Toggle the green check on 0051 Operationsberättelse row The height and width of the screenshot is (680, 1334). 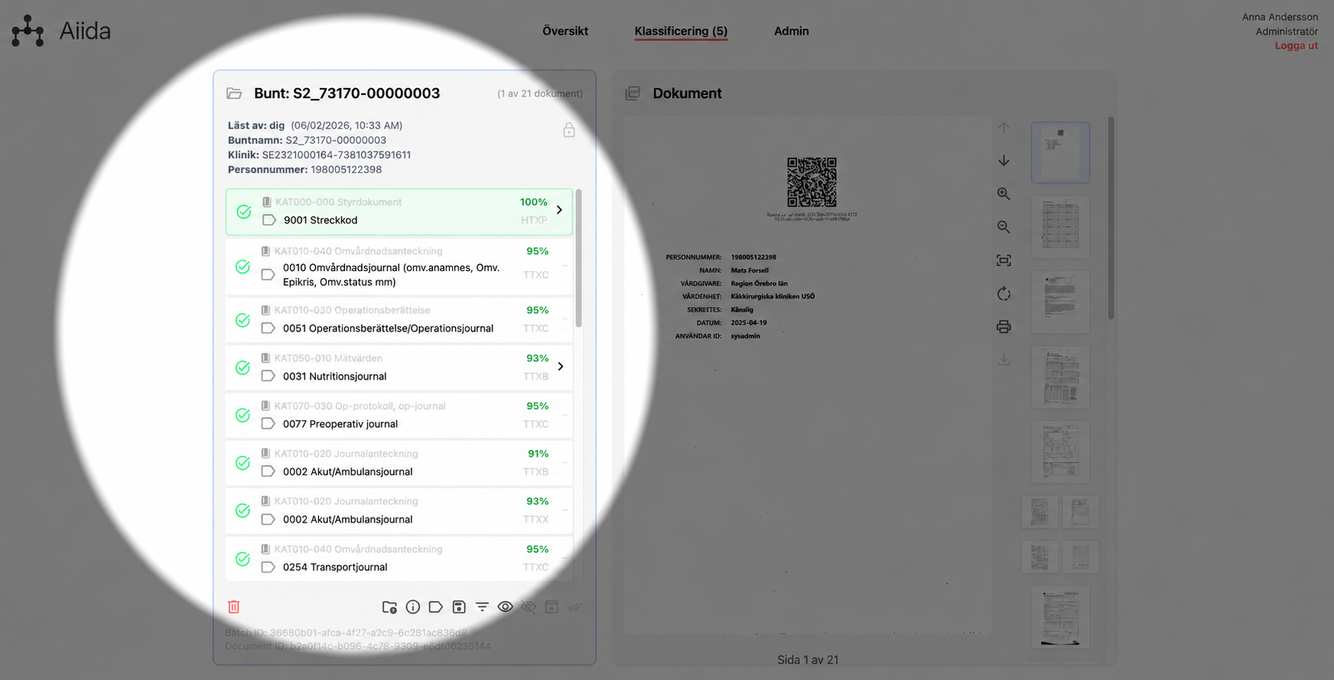click(x=243, y=320)
